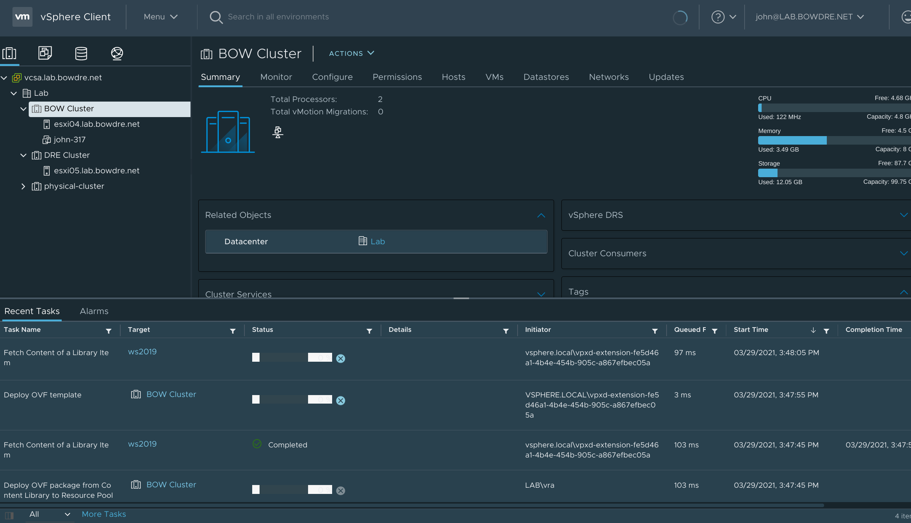Open the ACTIONS dropdown menu
Viewport: 911px width, 523px height.
point(352,54)
